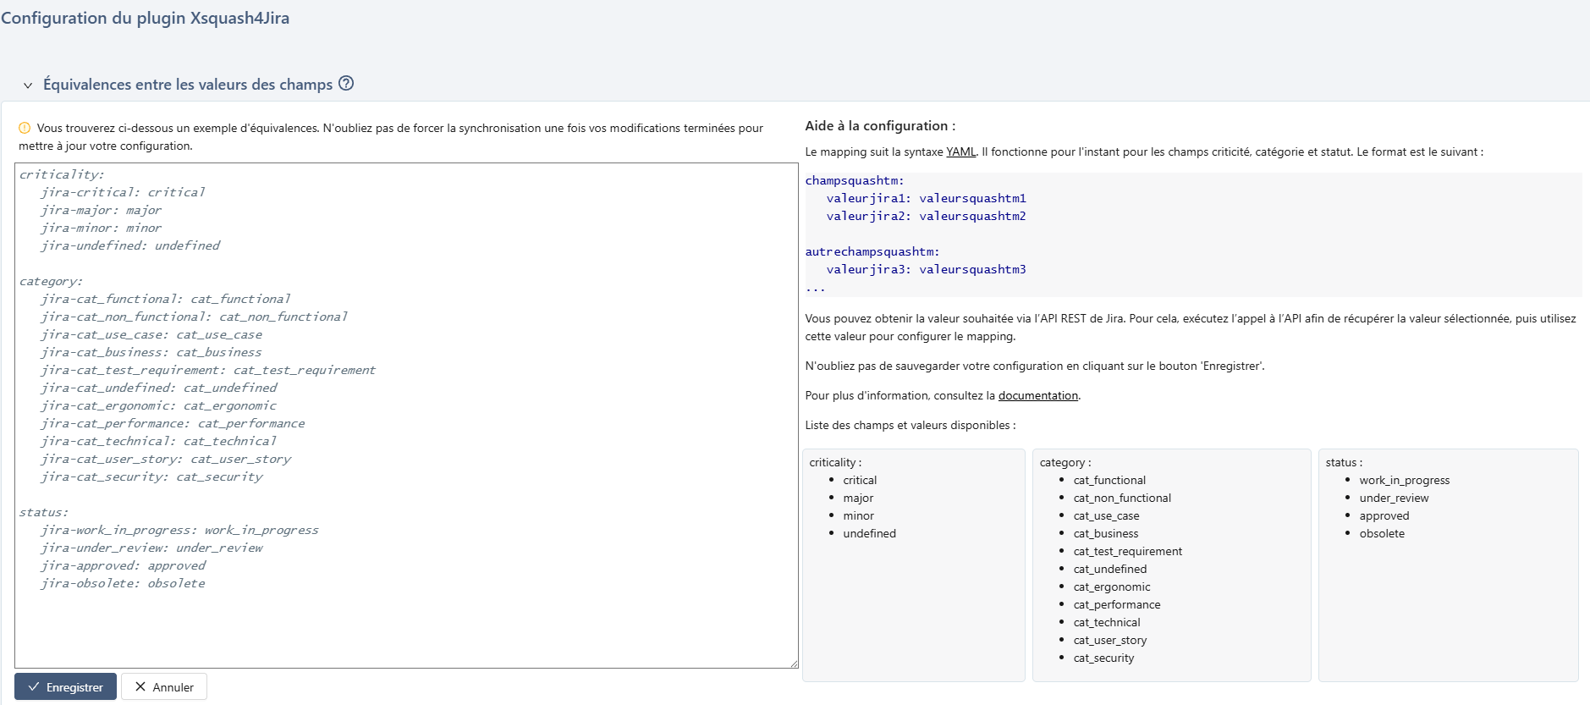Image resolution: width=1590 pixels, height=705 pixels.
Task: Click the checkmark icon in the Enregistrer button
Action: [34, 687]
